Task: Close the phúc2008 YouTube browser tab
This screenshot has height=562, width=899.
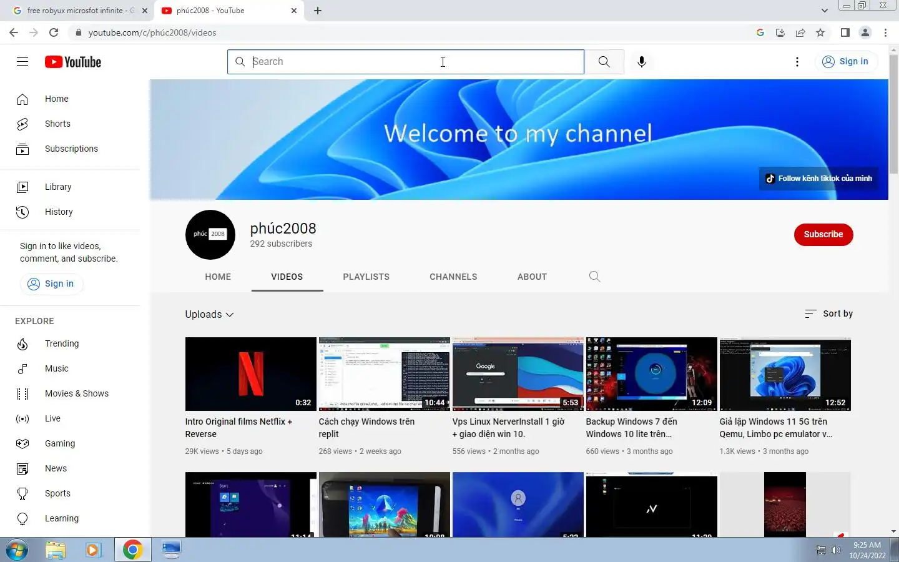Action: coord(294,11)
